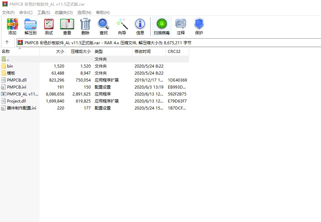Show archive Info (信息) icon
The image size is (321, 222).
140,24
